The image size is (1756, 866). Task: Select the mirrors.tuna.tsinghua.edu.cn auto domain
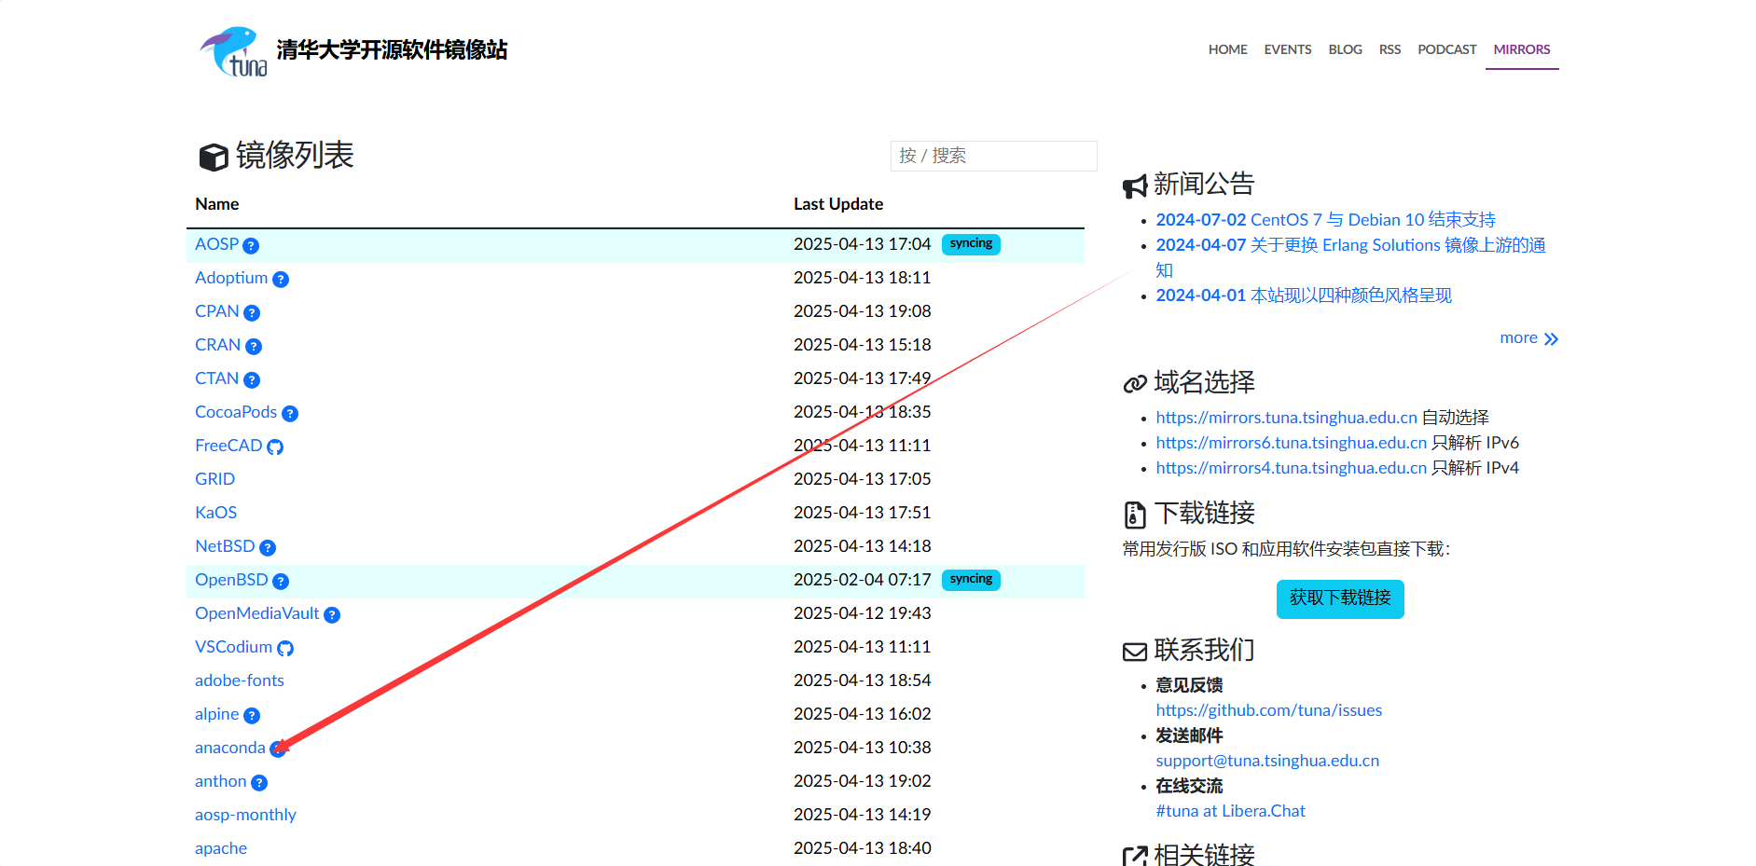[1286, 418]
